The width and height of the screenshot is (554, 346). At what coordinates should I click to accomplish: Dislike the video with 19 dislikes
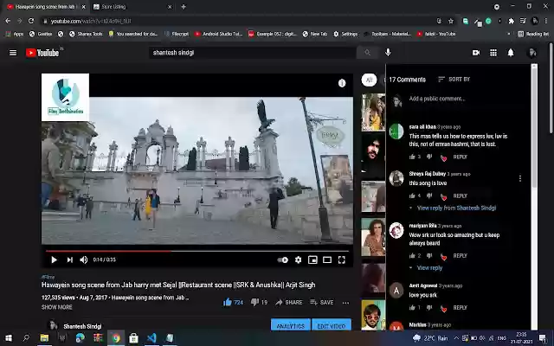[259, 302]
